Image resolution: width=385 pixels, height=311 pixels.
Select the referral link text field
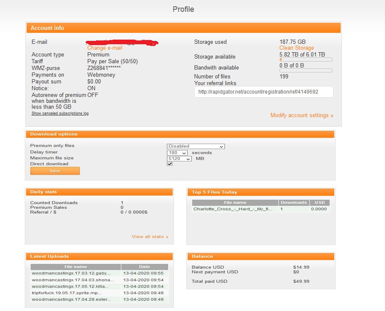[263, 92]
